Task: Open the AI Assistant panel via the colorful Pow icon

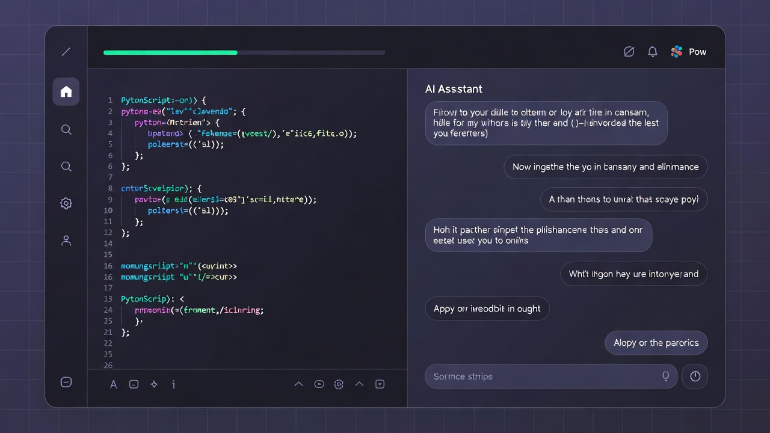Action: click(676, 52)
